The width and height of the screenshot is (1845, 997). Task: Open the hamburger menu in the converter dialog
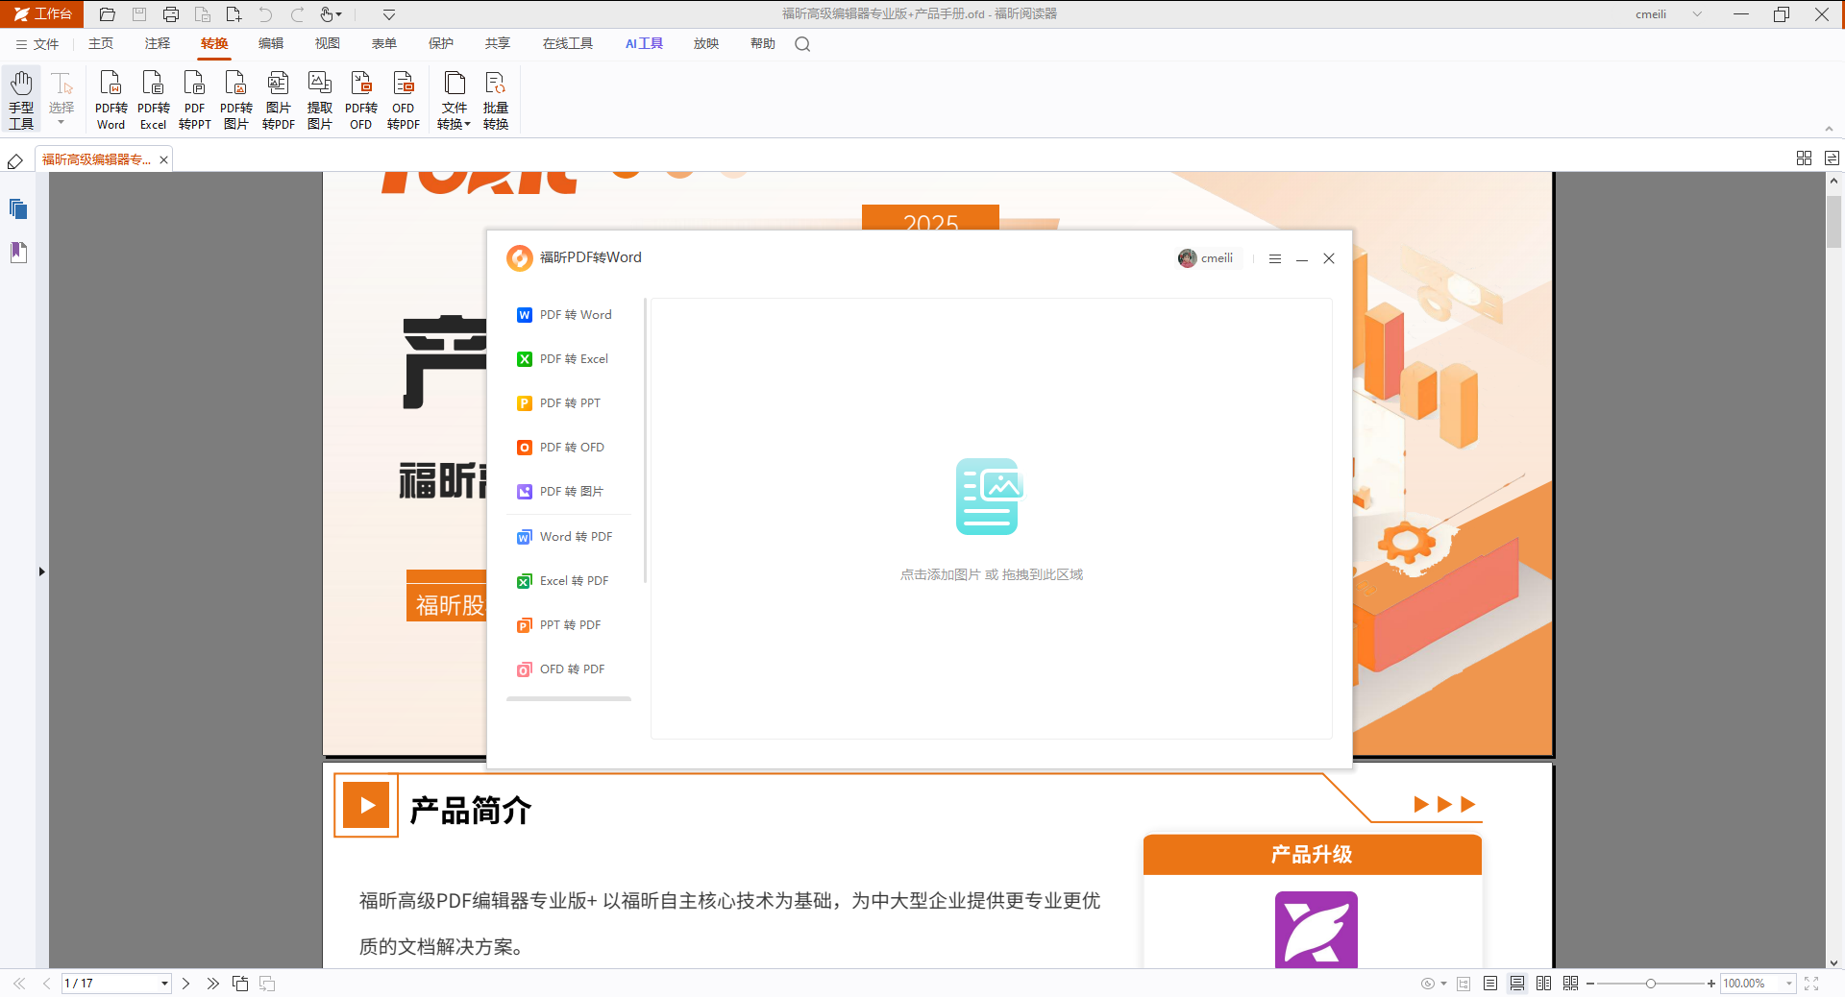pos(1275,258)
